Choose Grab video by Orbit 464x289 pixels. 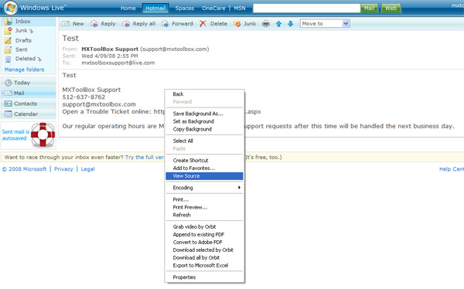coord(194,227)
